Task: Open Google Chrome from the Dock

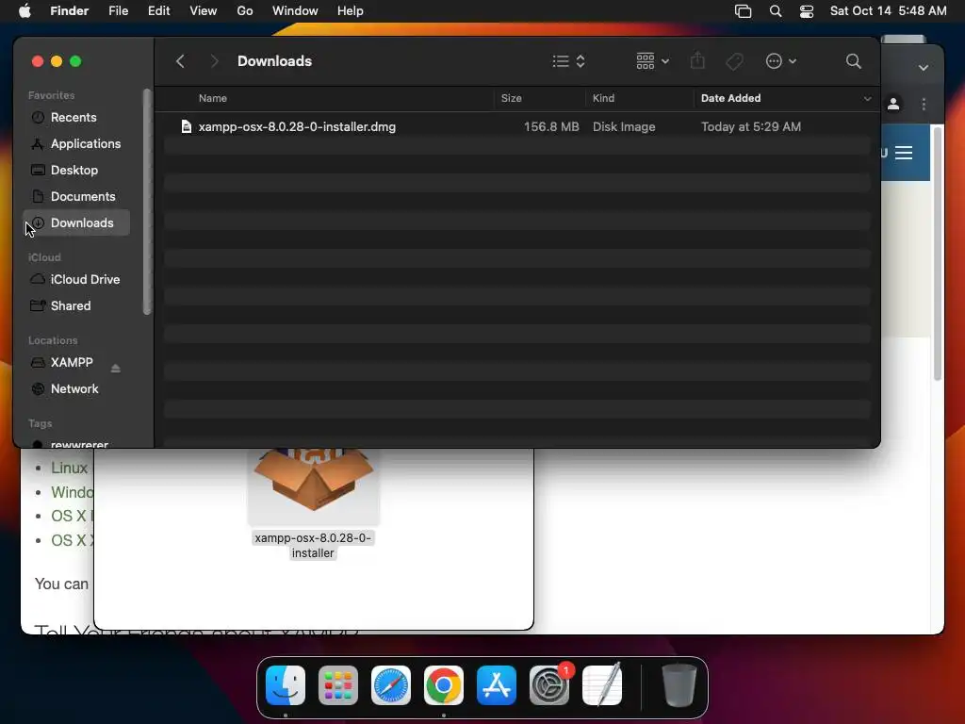Action: pos(444,685)
